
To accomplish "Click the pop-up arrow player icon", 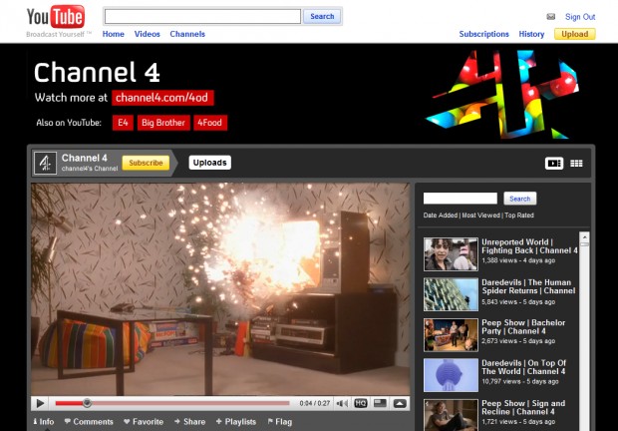I will 400,403.
